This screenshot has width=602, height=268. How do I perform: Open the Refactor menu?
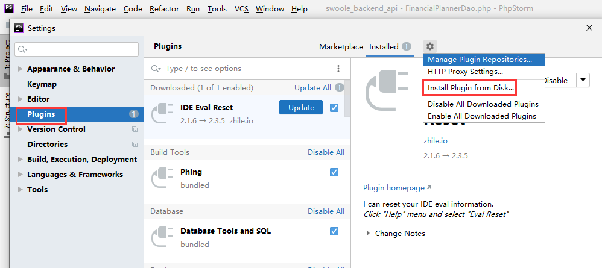tap(164, 9)
